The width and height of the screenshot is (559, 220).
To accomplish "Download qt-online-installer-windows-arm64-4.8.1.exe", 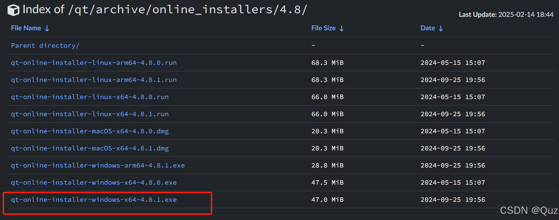I will 98,165.
